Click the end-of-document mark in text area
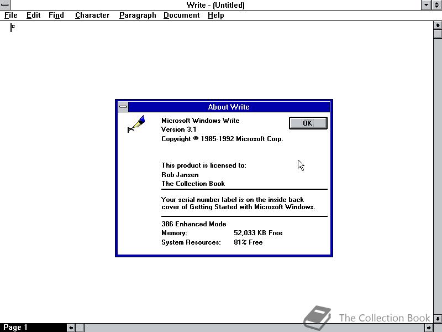The width and height of the screenshot is (442, 332). click(13, 27)
